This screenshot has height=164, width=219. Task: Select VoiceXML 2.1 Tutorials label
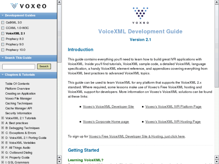(21, 118)
